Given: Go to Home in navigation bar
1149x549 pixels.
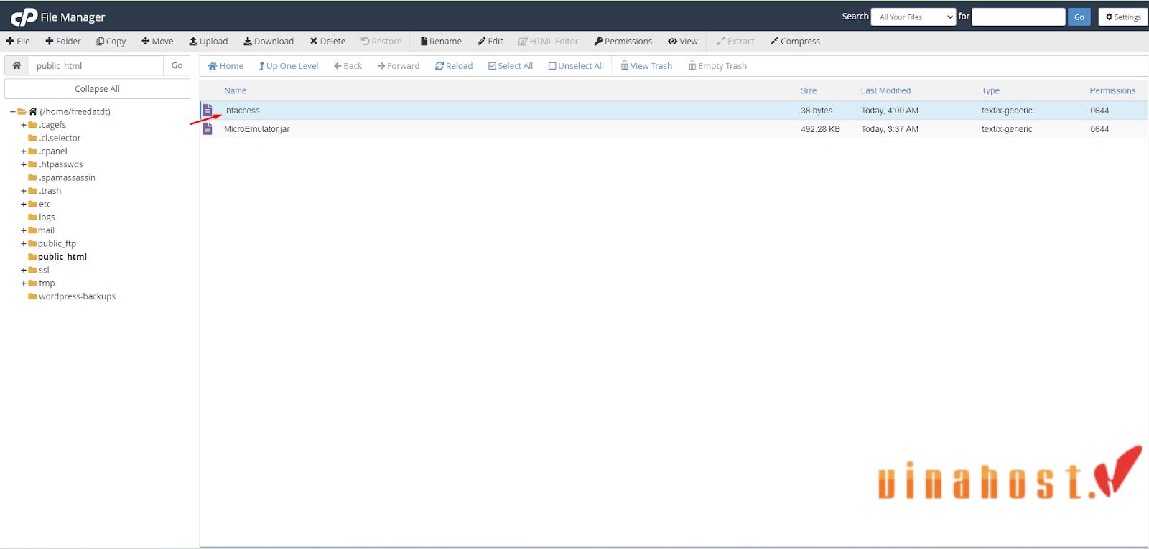Looking at the screenshot, I should tap(225, 66).
